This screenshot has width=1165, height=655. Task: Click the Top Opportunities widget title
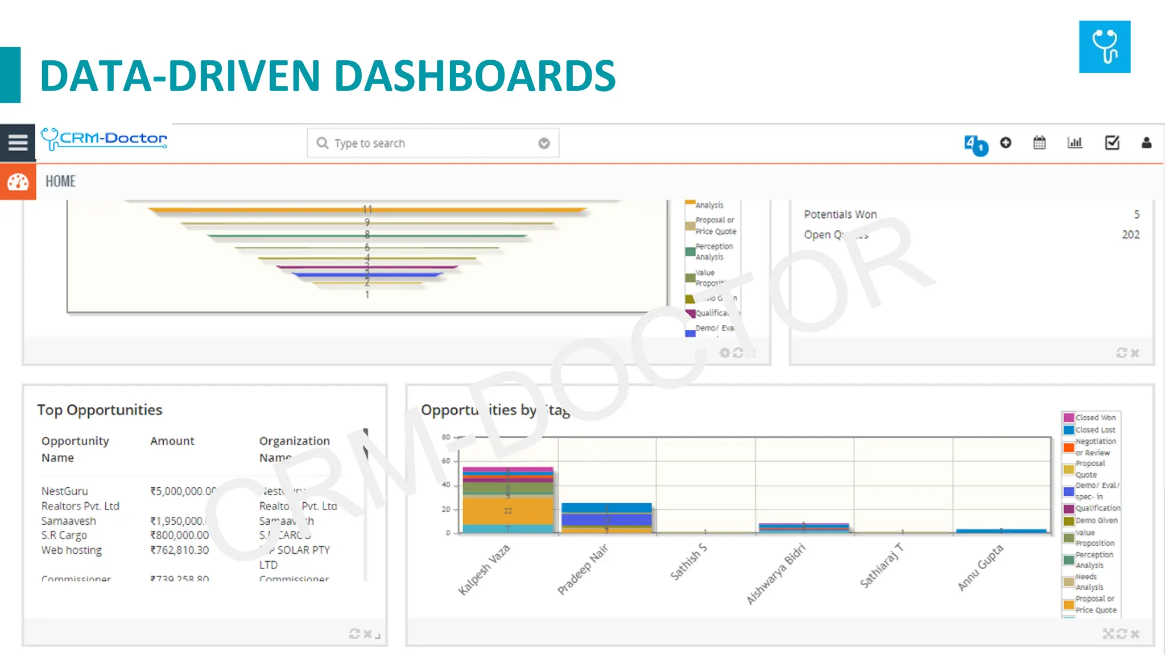(x=100, y=410)
